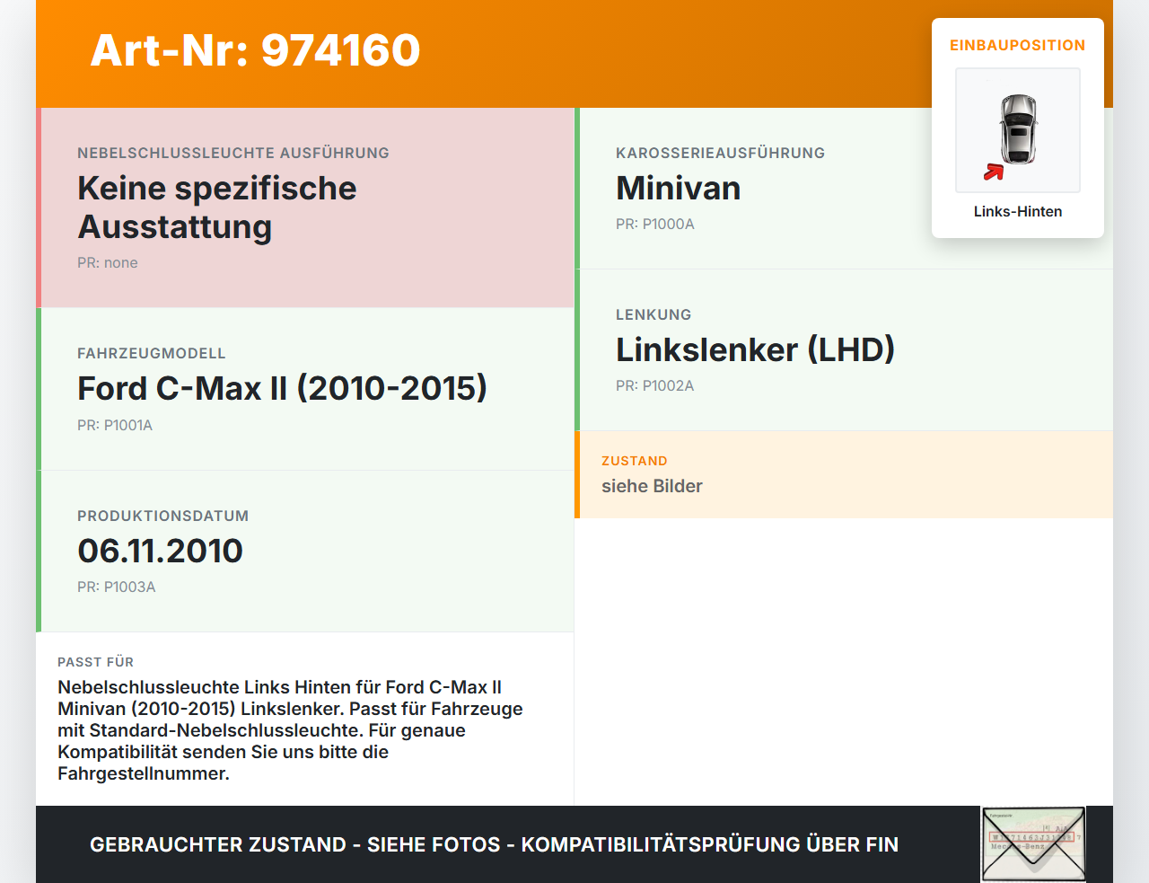This screenshot has height=883, width=1149.
Task: Expand the Passt Für description card
Action: coord(305,719)
